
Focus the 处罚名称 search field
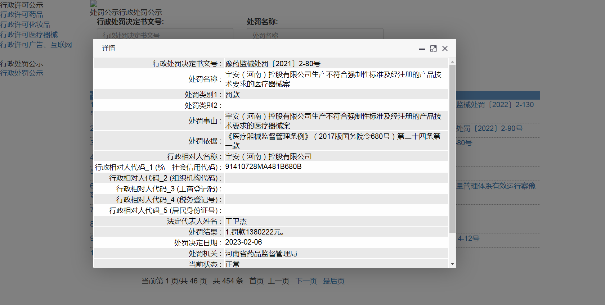click(315, 34)
